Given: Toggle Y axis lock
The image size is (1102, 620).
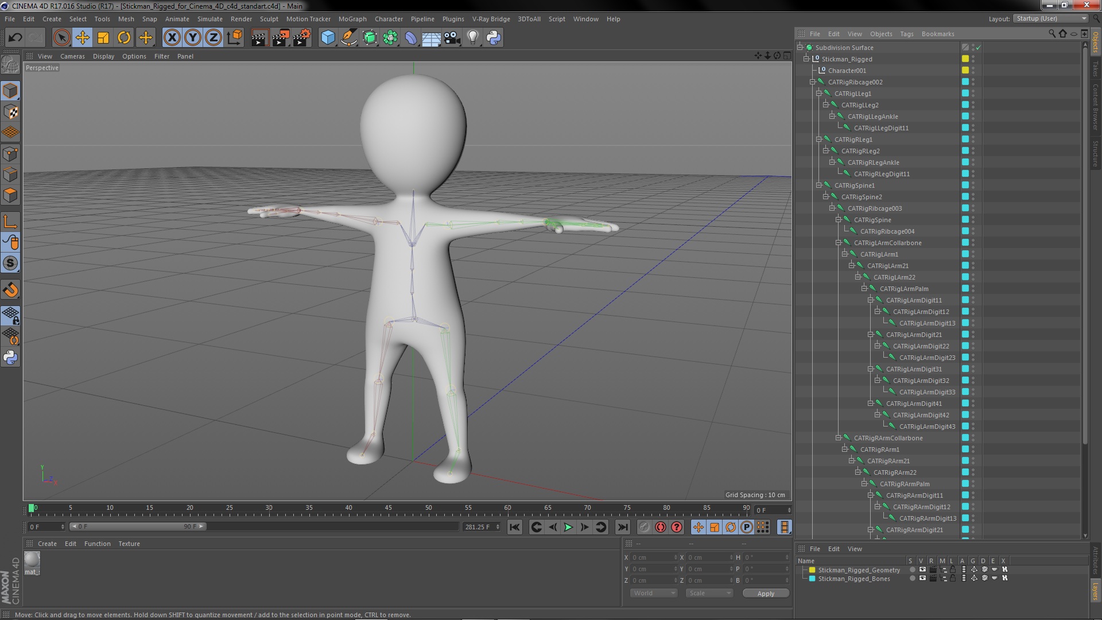Looking at the screenshot, I should point(193,38).
